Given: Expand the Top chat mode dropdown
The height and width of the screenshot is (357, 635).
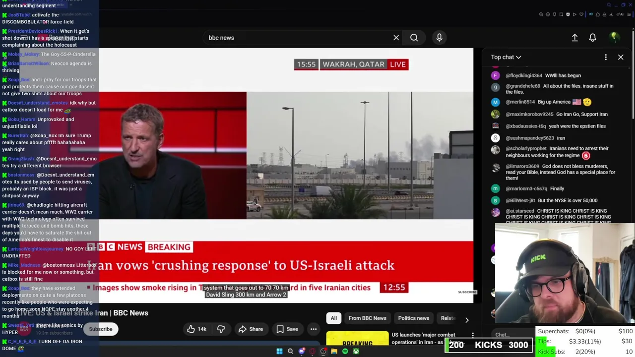Looking at the screenshot, I should click(506, 57).
